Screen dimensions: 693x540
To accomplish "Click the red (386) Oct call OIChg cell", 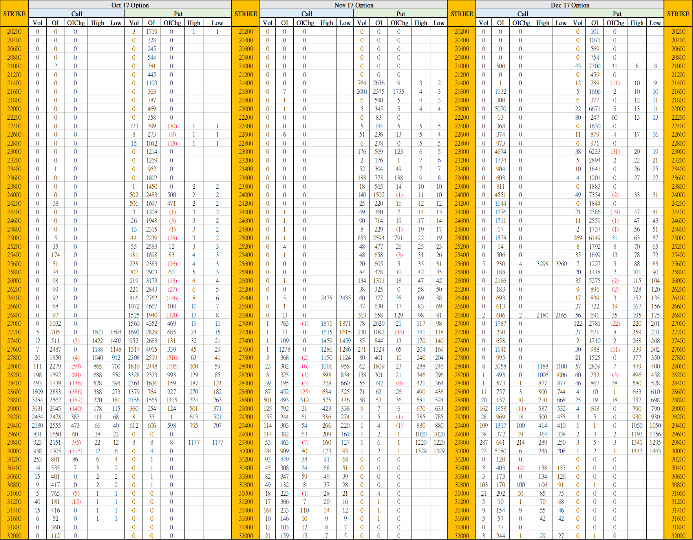I will (x=76, y=392).
